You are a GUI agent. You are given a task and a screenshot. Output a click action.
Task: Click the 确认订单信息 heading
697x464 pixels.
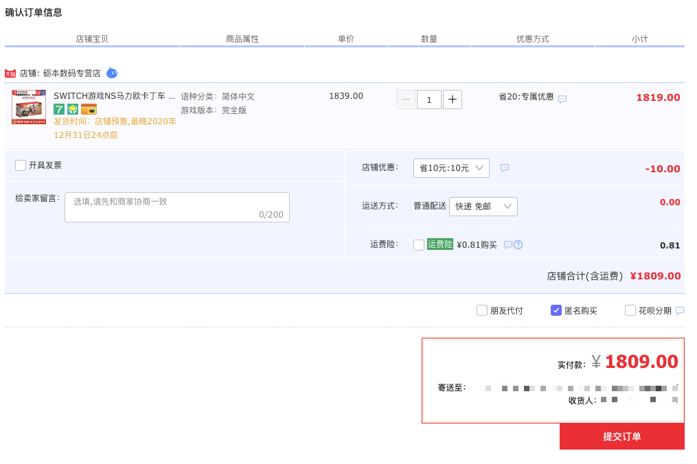coord(34,12)
